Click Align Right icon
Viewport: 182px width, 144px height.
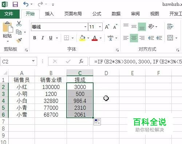point(142,38)
